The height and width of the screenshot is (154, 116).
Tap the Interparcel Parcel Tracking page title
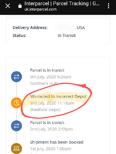(x=62, y=4)
